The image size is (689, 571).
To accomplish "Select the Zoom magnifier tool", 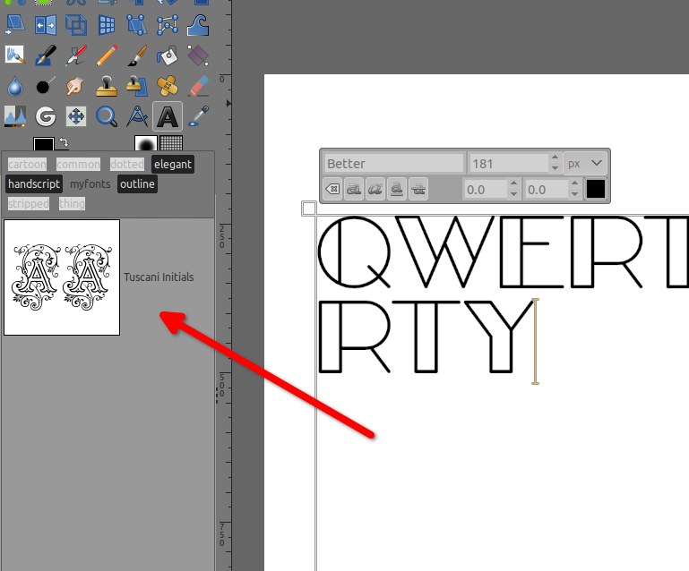I will tap(107, 116).
